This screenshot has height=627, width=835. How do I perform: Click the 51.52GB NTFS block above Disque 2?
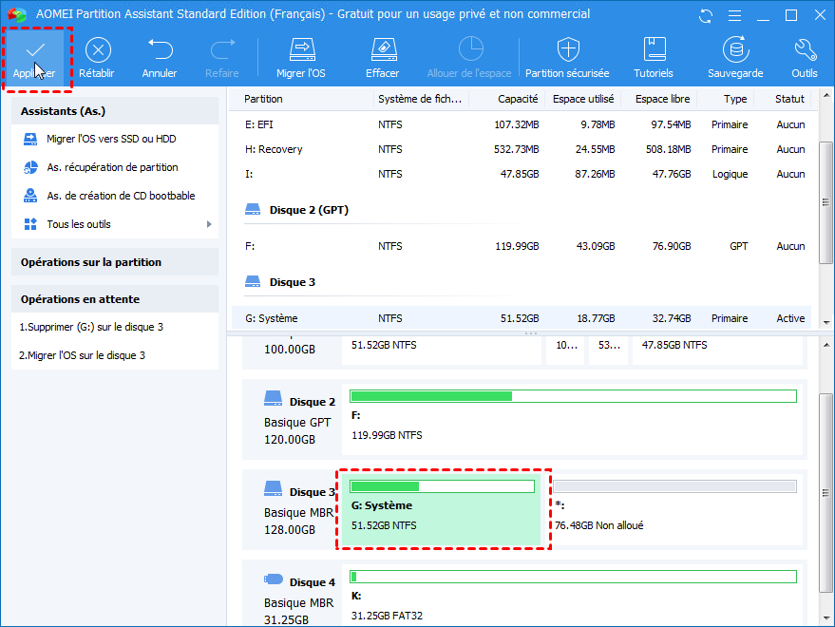(442, 351)
